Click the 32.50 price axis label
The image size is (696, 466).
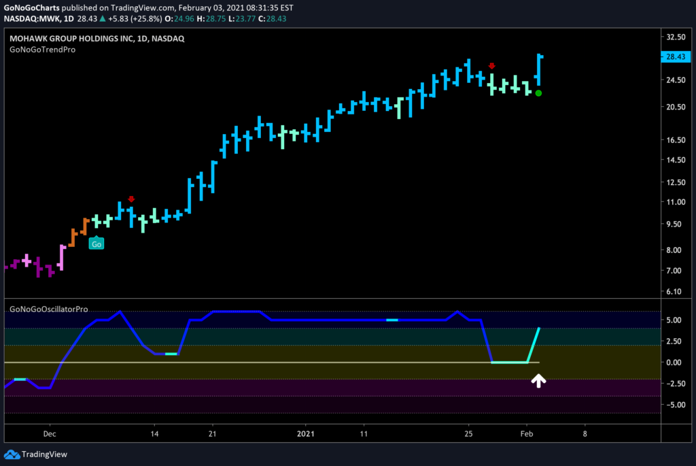click(676, 37)
